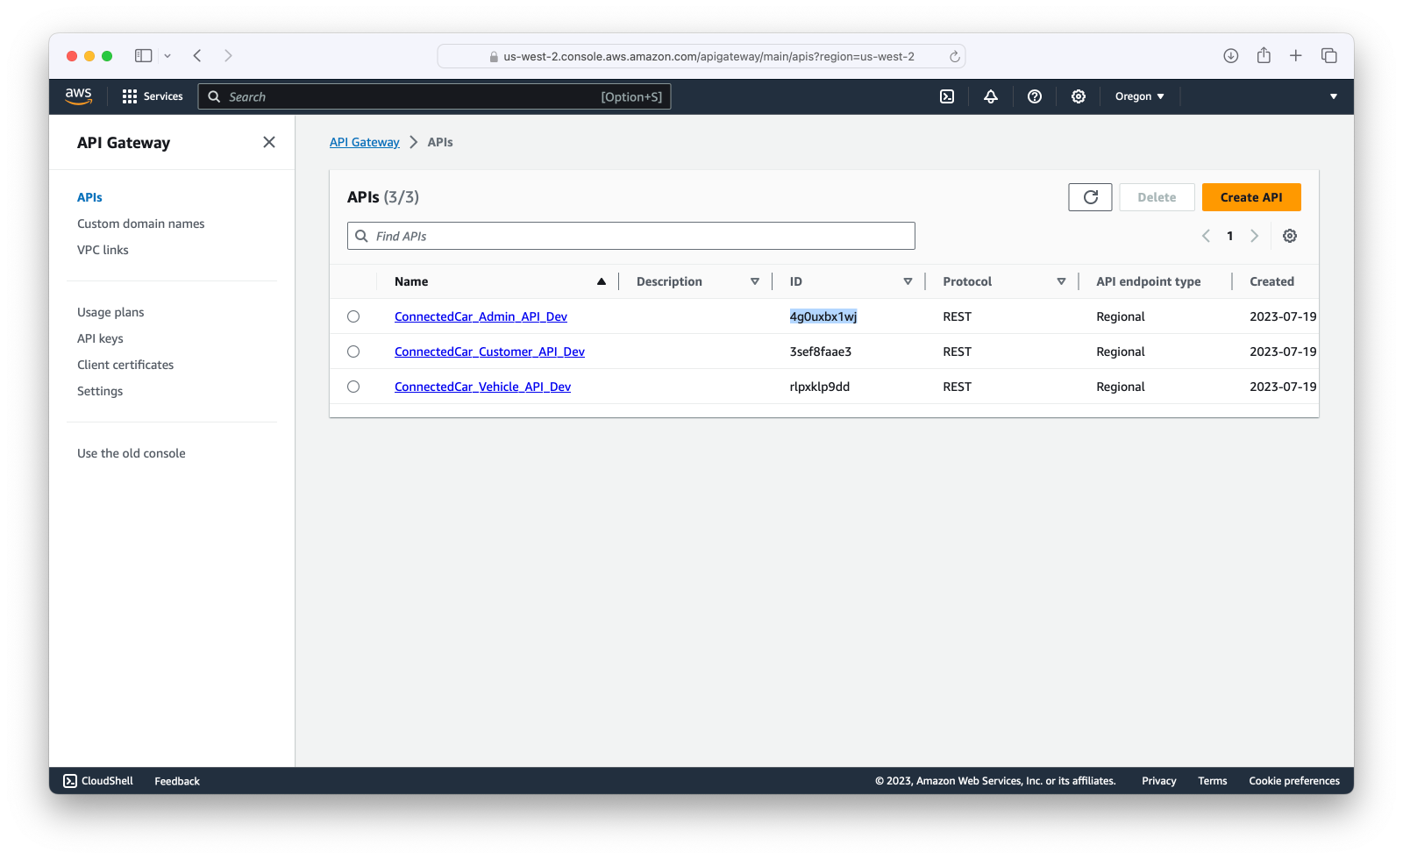This screenshot has width=1403, height=859.
Task: Close the API Gateway side panel
Action: point(269,142)
